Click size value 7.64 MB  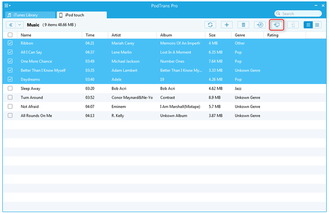216,61
